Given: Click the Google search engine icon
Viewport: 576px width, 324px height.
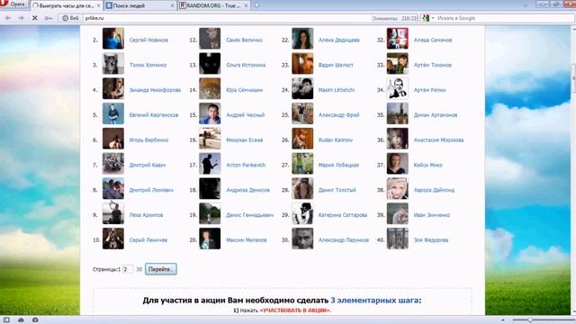Looking at the screenshot, I should click(426, 18).
